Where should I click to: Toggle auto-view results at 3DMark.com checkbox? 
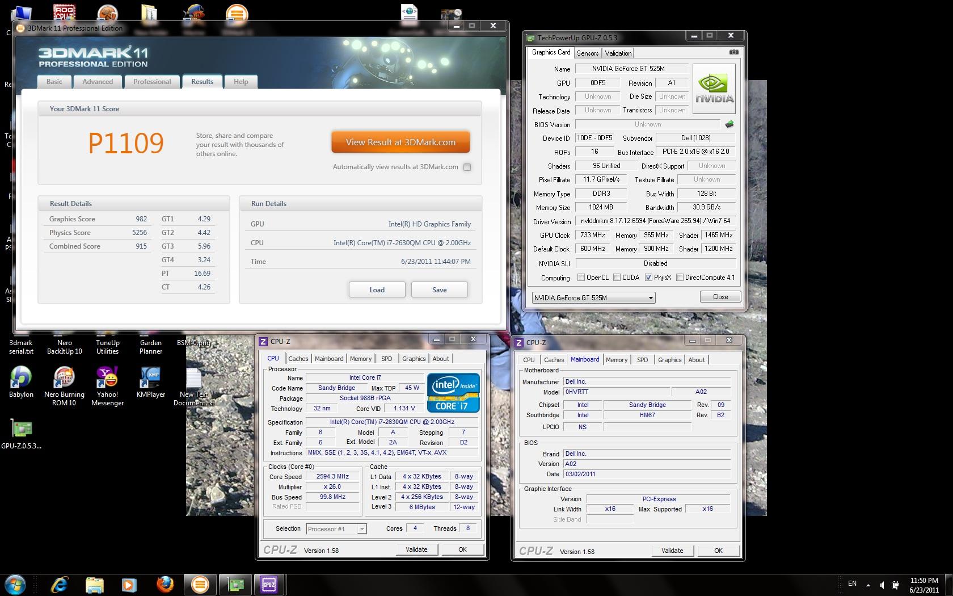(x=467, y=167)
